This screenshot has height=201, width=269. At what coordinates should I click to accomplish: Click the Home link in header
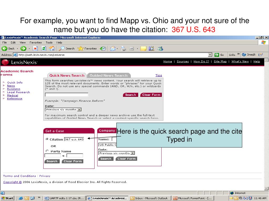pyautogui.click(x=168, y=62)
